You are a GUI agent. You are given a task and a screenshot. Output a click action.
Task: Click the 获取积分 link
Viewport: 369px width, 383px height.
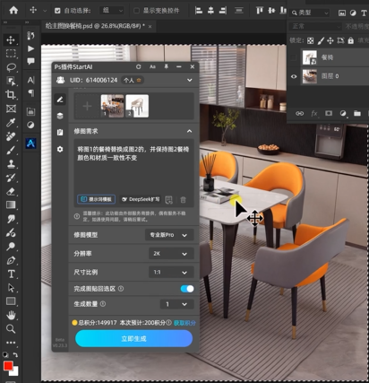(x=184, y=323)
